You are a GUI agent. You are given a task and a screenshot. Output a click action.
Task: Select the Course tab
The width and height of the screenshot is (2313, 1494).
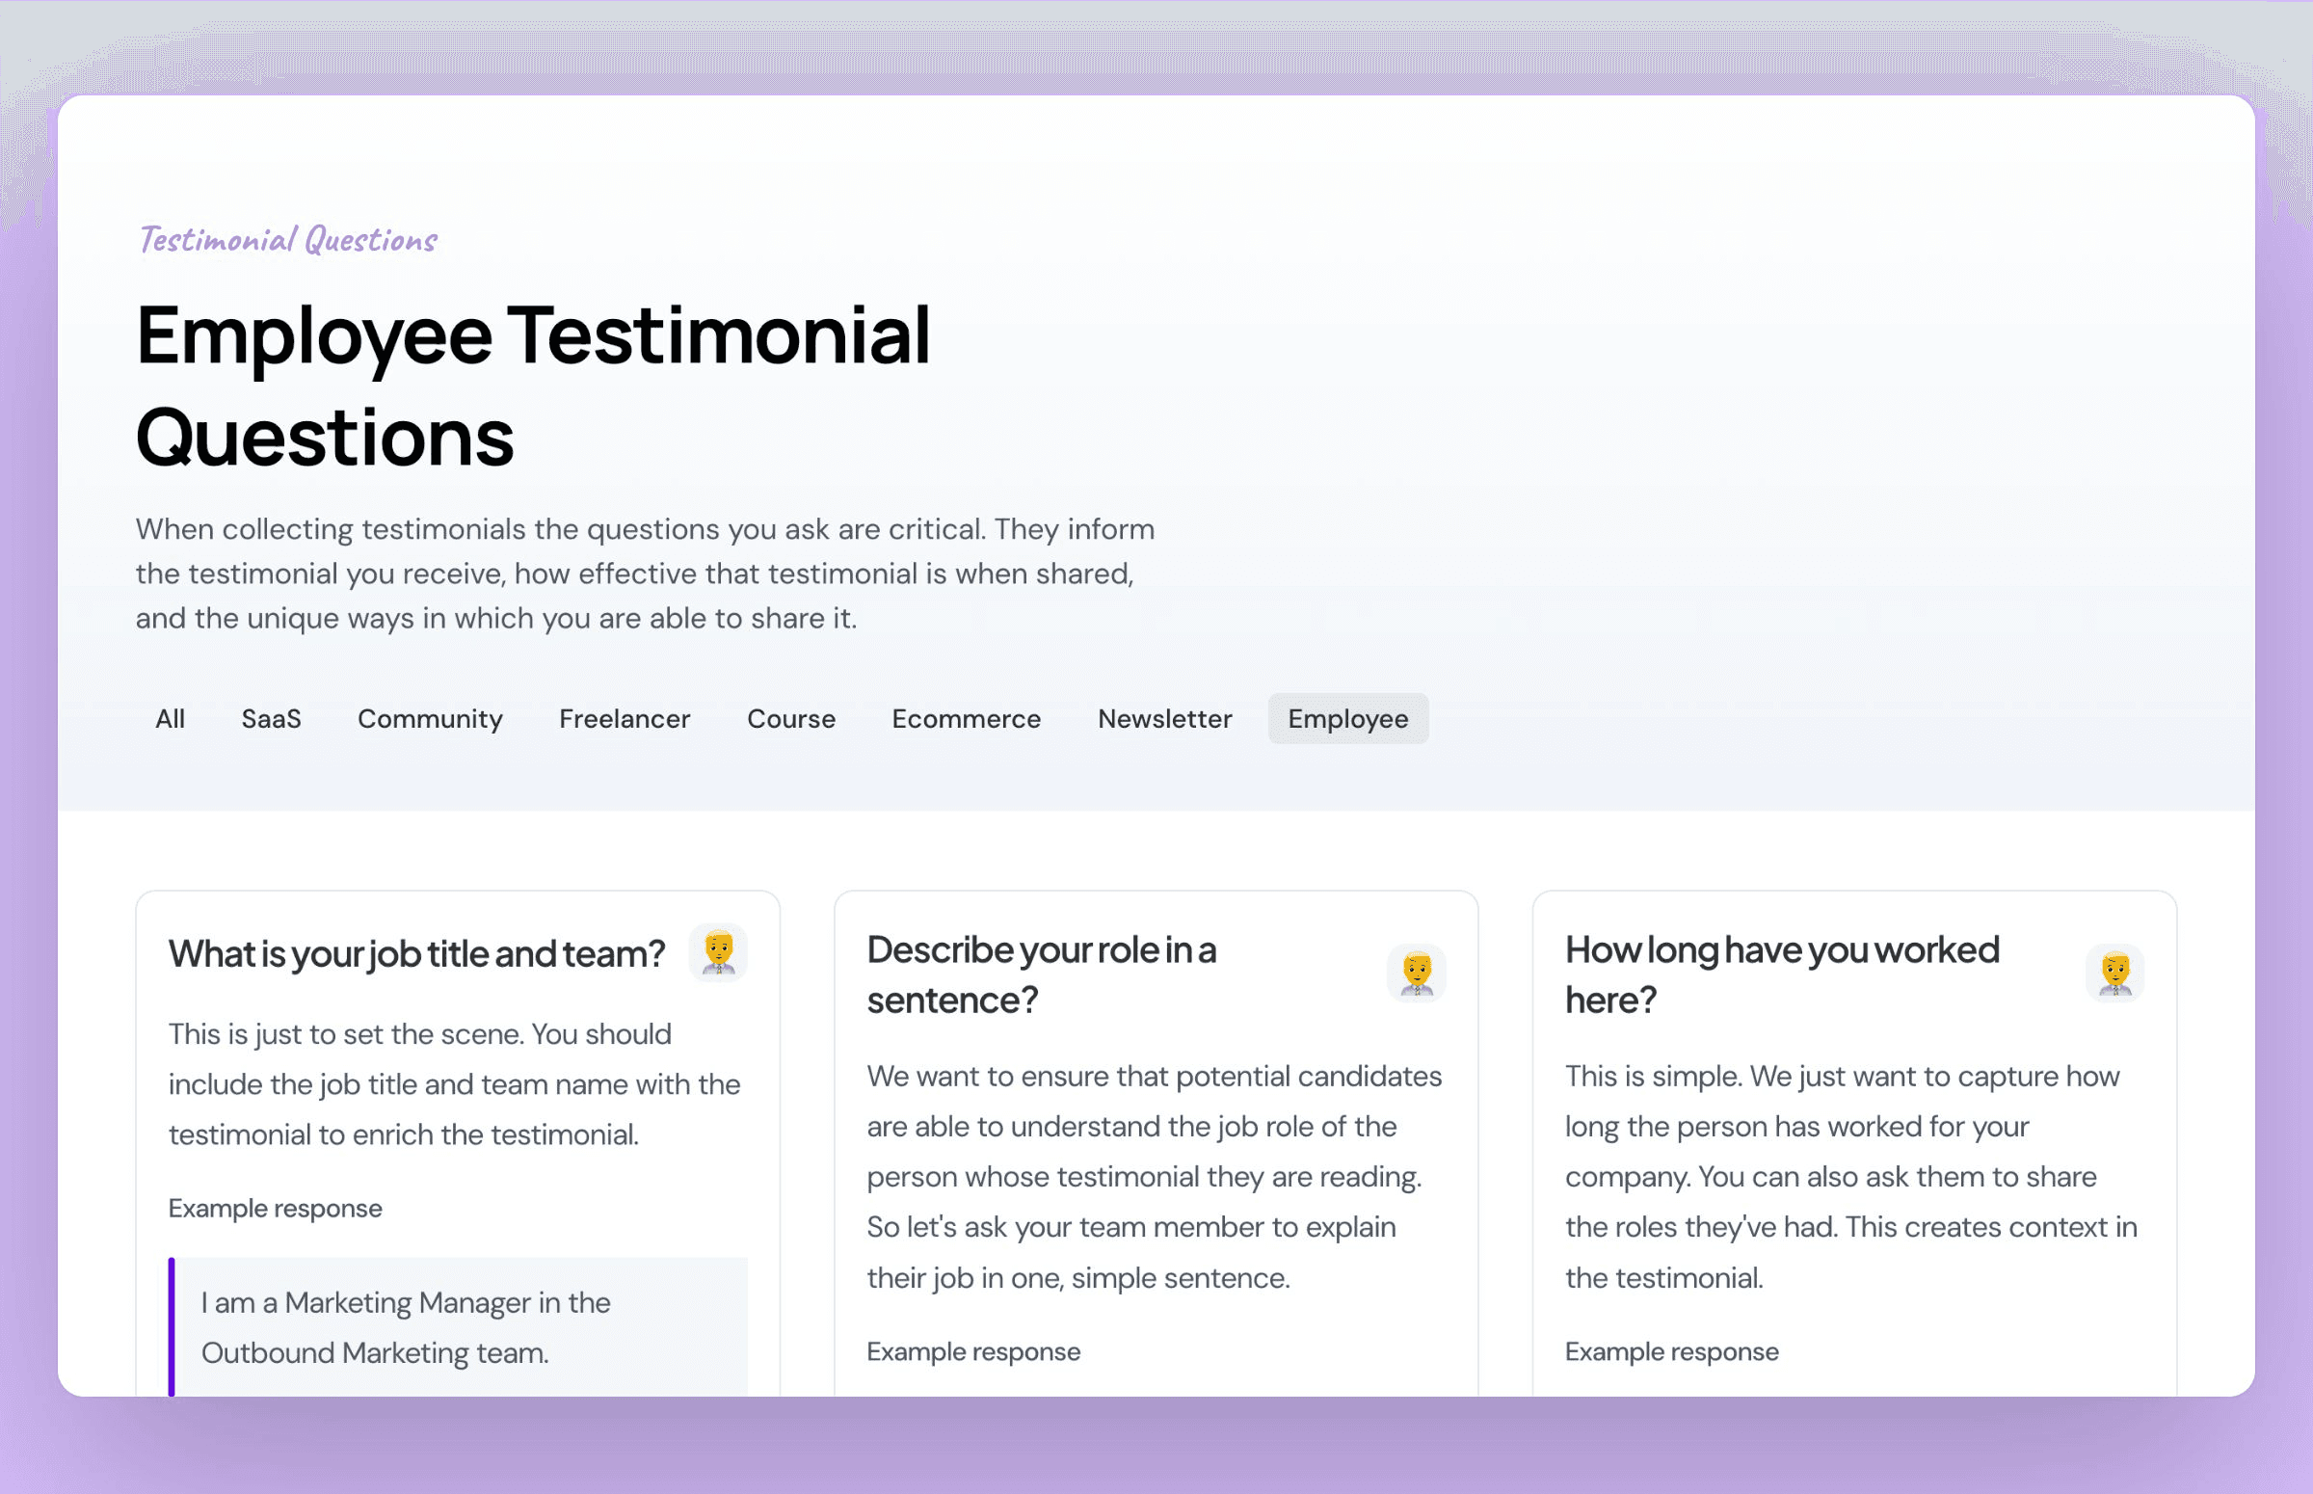pos(790,719)
